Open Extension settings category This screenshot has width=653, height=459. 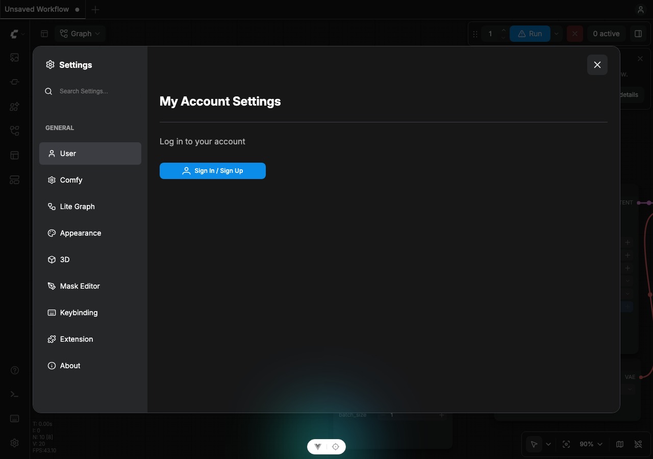click(90, 339)
